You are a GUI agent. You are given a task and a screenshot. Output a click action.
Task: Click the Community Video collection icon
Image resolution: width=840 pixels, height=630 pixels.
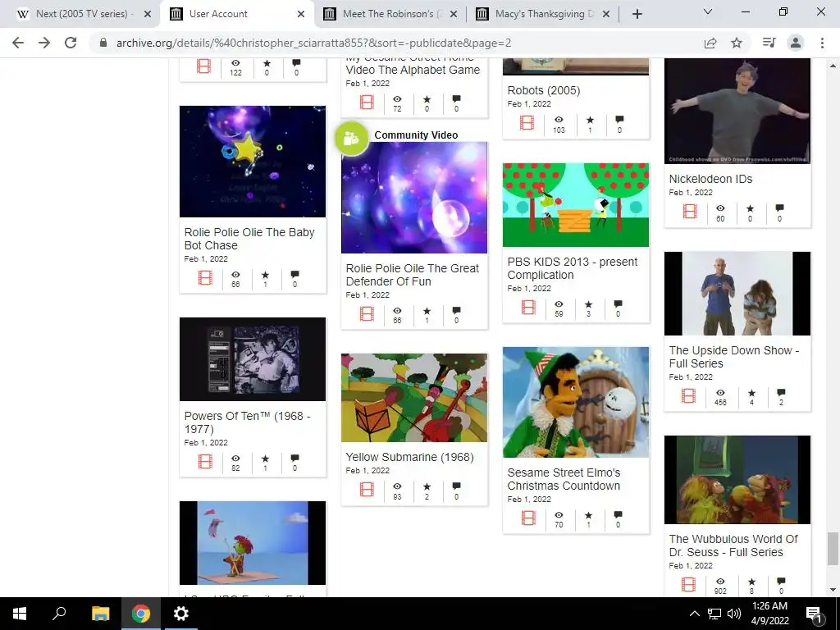point(351,138)
